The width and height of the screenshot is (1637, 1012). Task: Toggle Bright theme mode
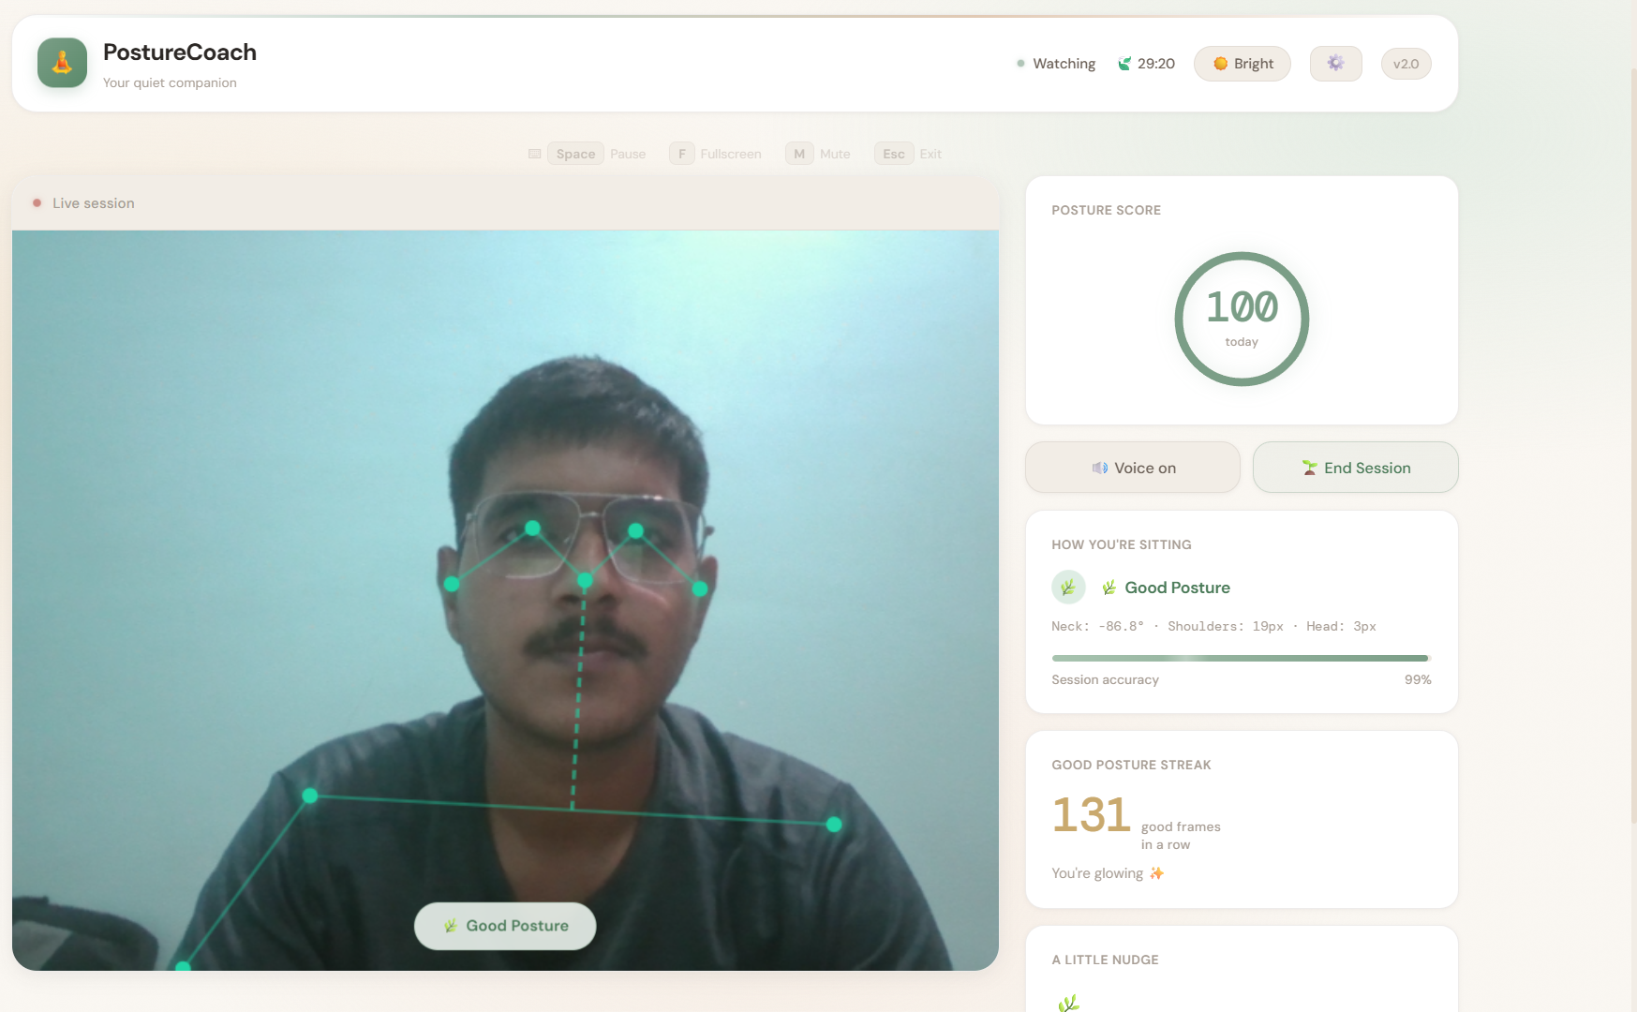point(1242,63)
